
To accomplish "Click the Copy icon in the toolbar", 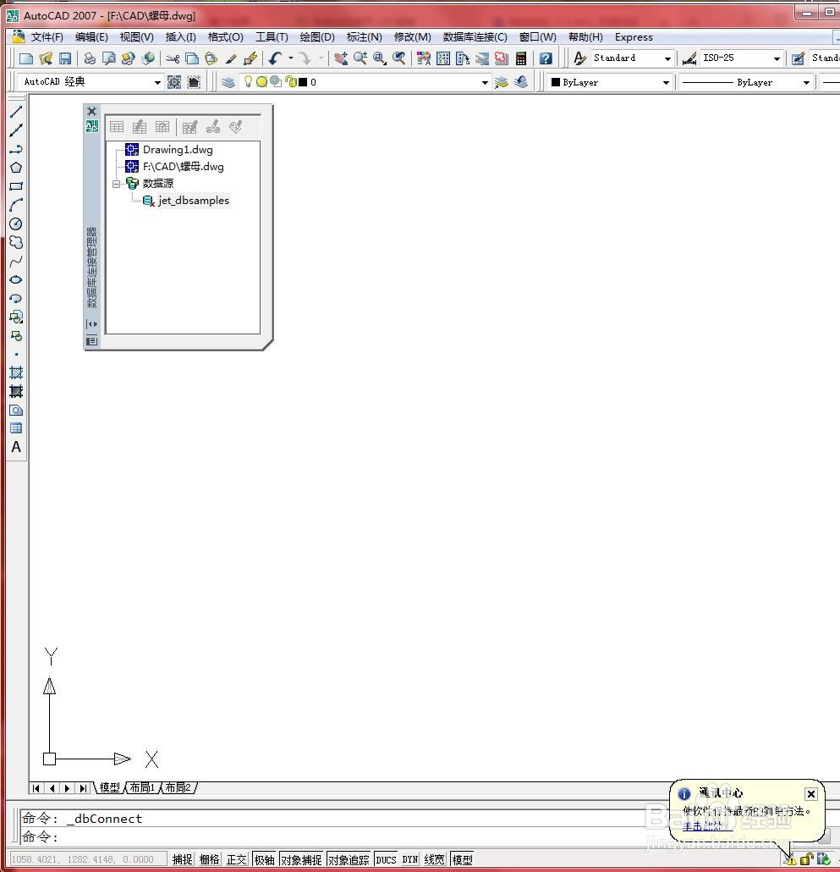I will [192, 58].
